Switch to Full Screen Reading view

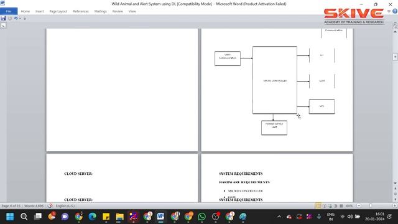(x=325, y=206)
